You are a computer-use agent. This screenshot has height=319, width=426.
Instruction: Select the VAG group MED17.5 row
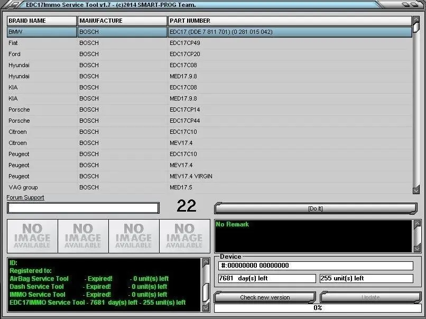[x=209, y=187]
